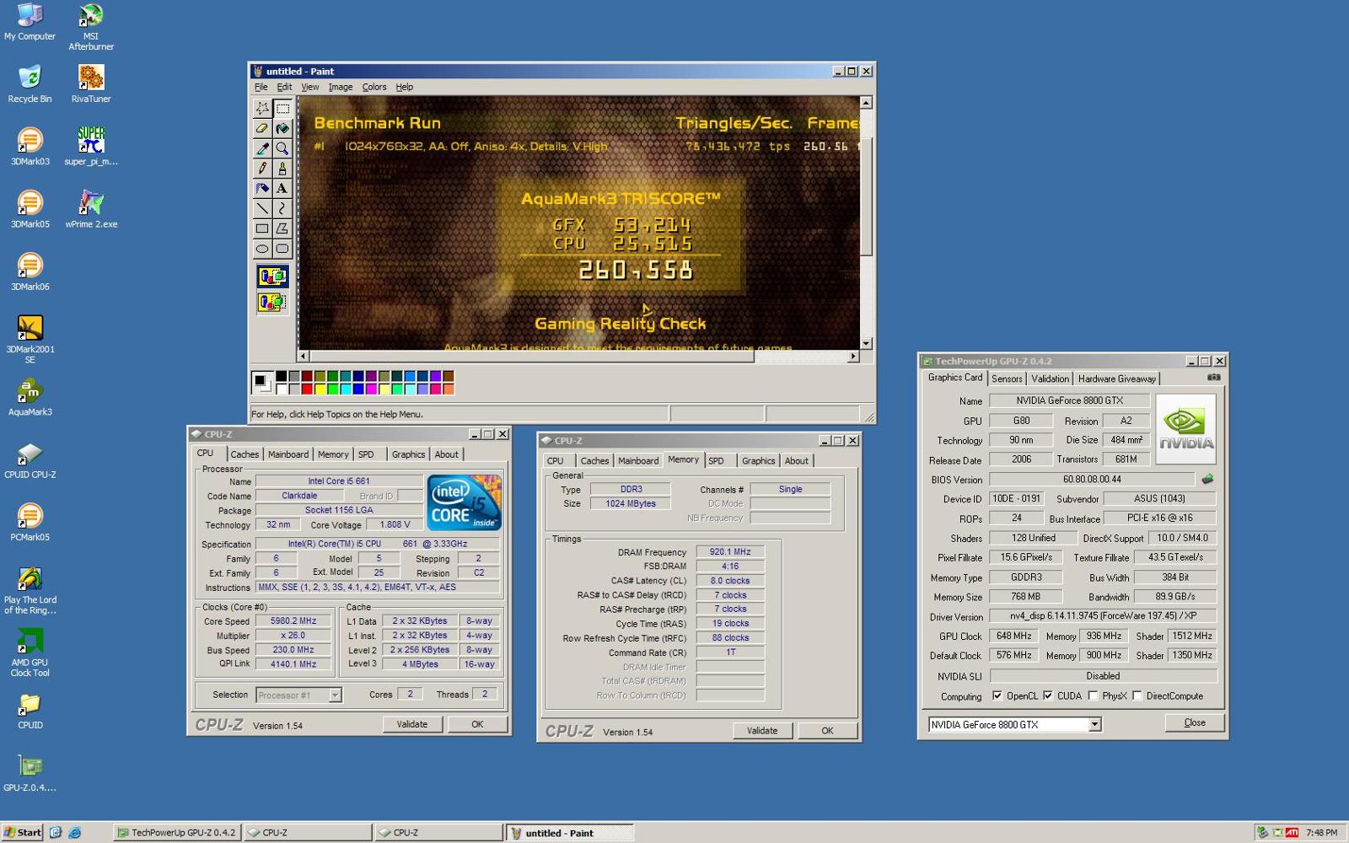Click the TechPowerUp GPU-Z taskbar button
The width and height of the screenshot is (1349, 843).
[x=177, y=832]
